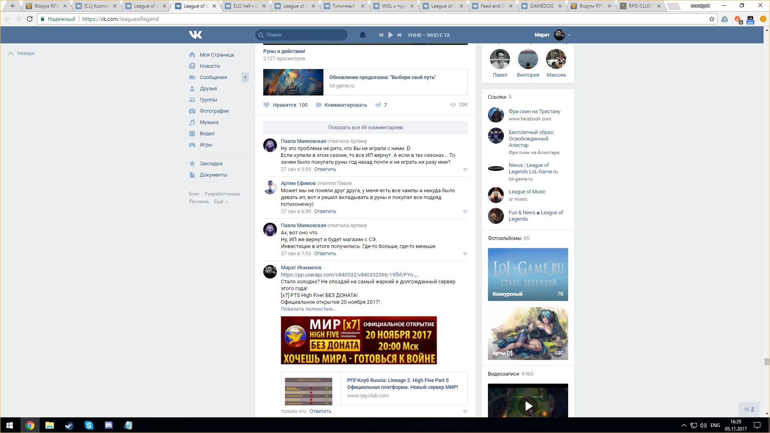Bookmark this page with star icon
Viewport: 770px width, 433px height.
[x=711, y=19]
